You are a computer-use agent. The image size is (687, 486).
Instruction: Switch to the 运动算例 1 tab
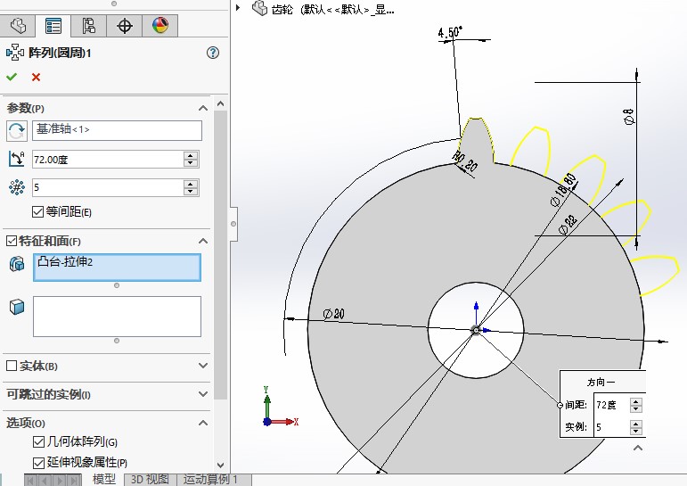tap(211, 480)
